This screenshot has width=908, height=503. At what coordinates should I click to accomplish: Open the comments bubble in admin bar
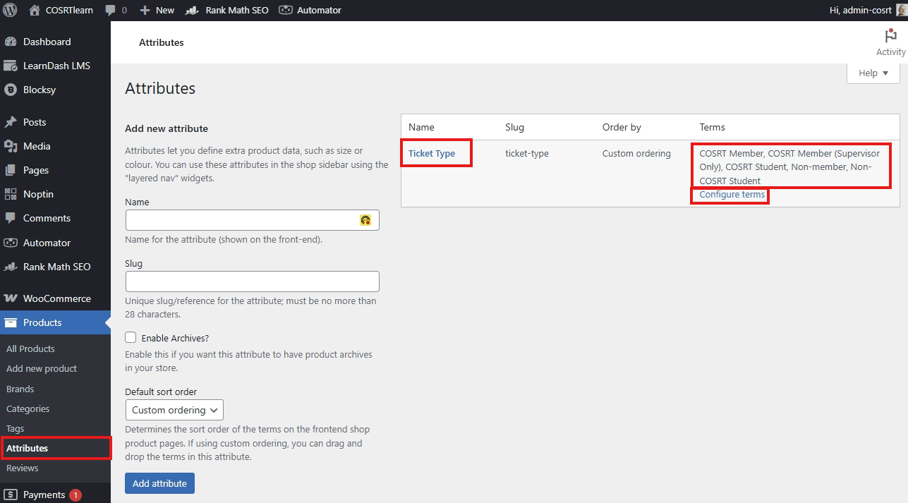pyautogui.click(x=111, y=10)
